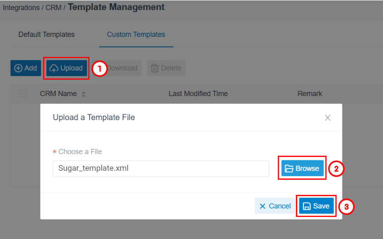Click the Remark column header

pos(310,94)
